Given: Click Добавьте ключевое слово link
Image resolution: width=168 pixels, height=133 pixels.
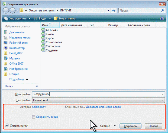Looking at the screenshot, I should (103, 107).
